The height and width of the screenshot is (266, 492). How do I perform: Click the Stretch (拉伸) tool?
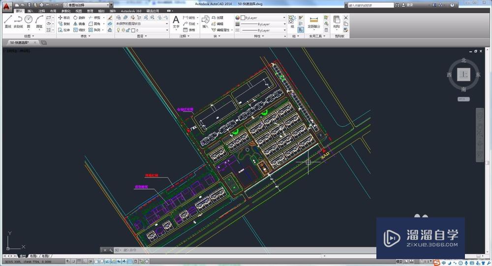64,30
